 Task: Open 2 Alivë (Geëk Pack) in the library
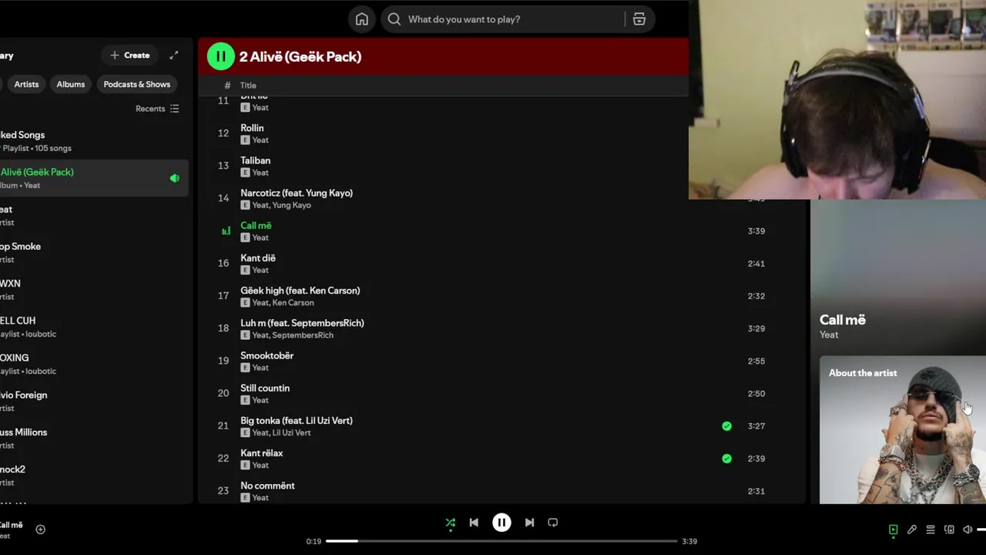coord(92,178)
